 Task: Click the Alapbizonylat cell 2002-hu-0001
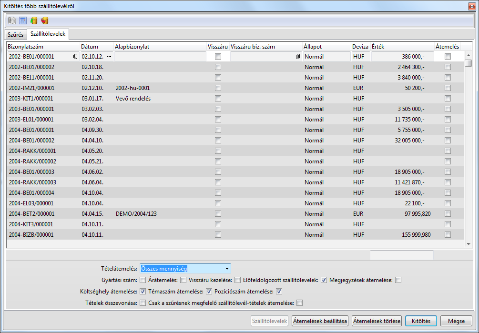[133, 88]
